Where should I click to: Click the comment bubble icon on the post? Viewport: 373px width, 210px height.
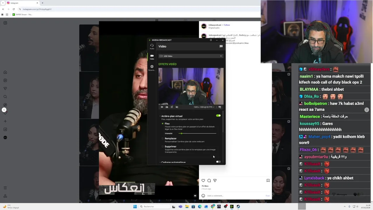coord(209,181)
